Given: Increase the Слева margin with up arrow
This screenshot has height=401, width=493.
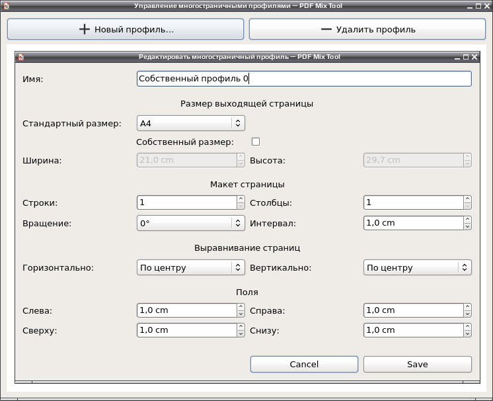Looking at the screenshot, I should point(241,306).
